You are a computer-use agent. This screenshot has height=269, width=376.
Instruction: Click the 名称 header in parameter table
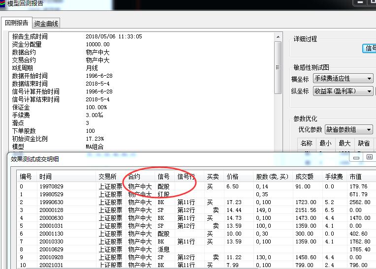(x=307, y=143)
